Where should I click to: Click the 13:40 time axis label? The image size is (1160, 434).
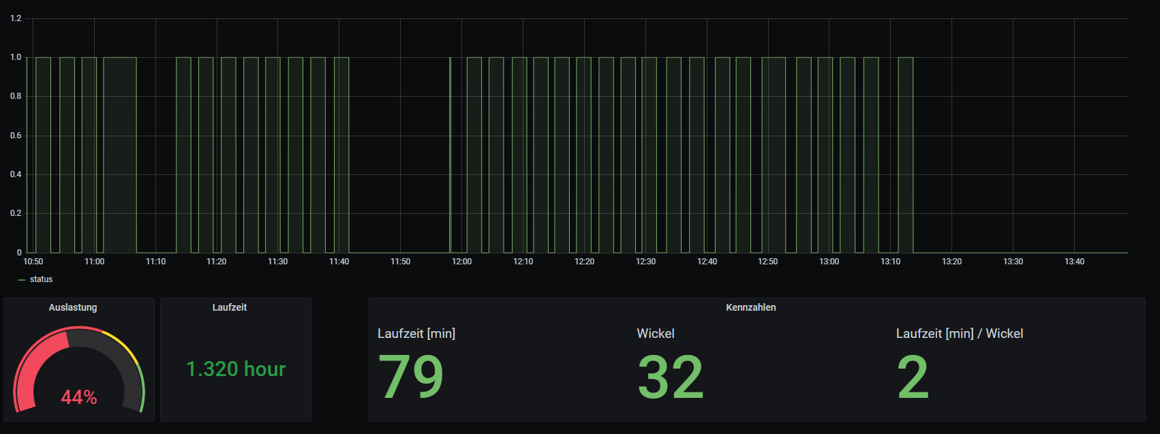[1074, 262]
